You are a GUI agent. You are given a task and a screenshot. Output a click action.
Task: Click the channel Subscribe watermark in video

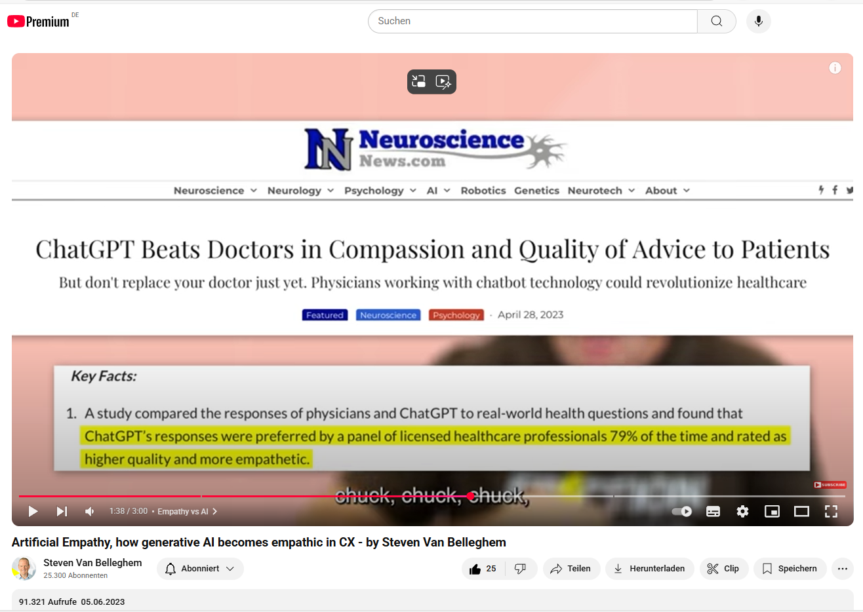click(x=830, y=485)
